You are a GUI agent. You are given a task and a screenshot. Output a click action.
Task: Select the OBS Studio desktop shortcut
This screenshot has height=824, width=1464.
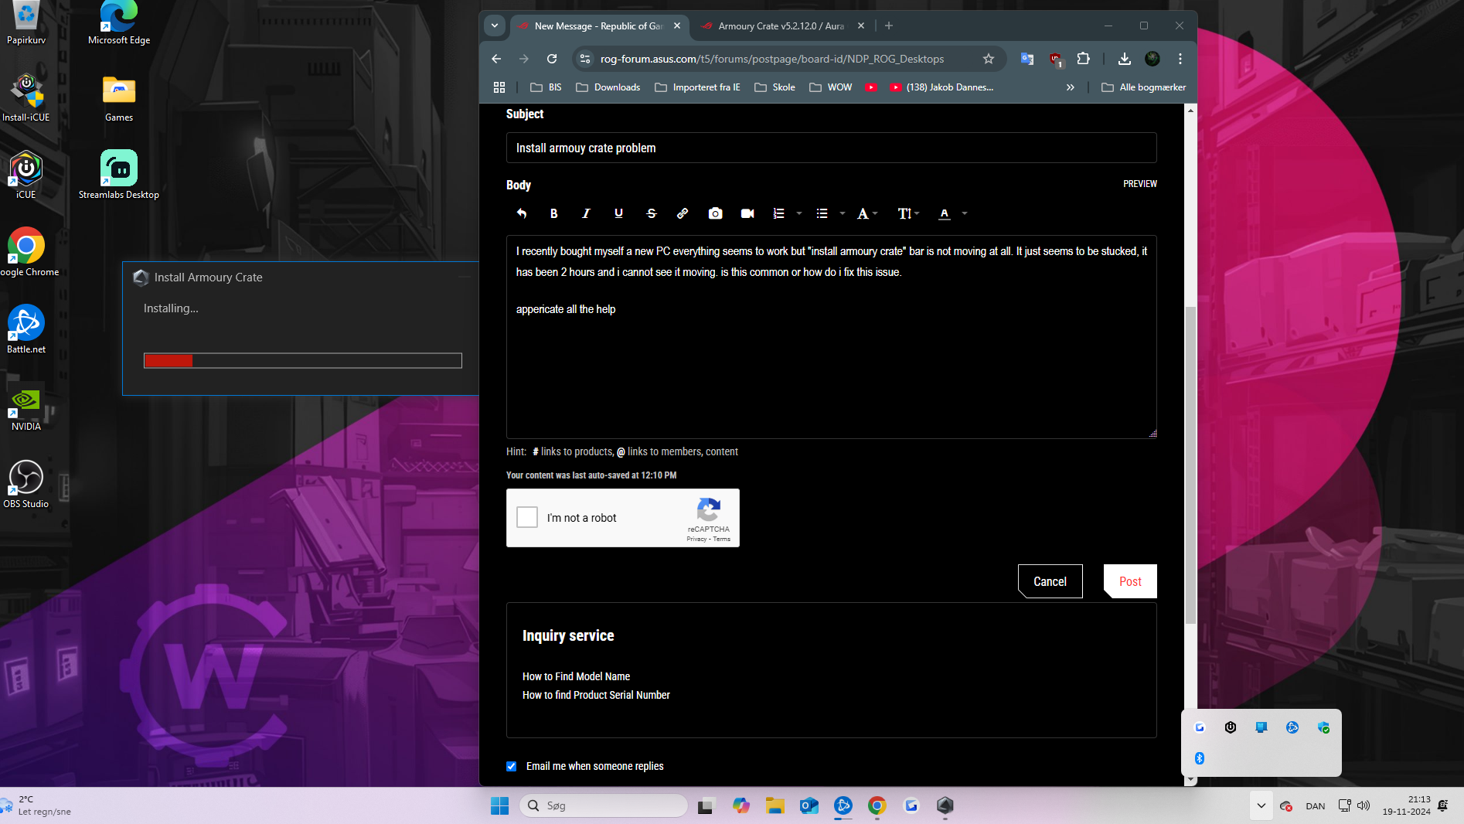pyautogui.click(x=26, y=485)
